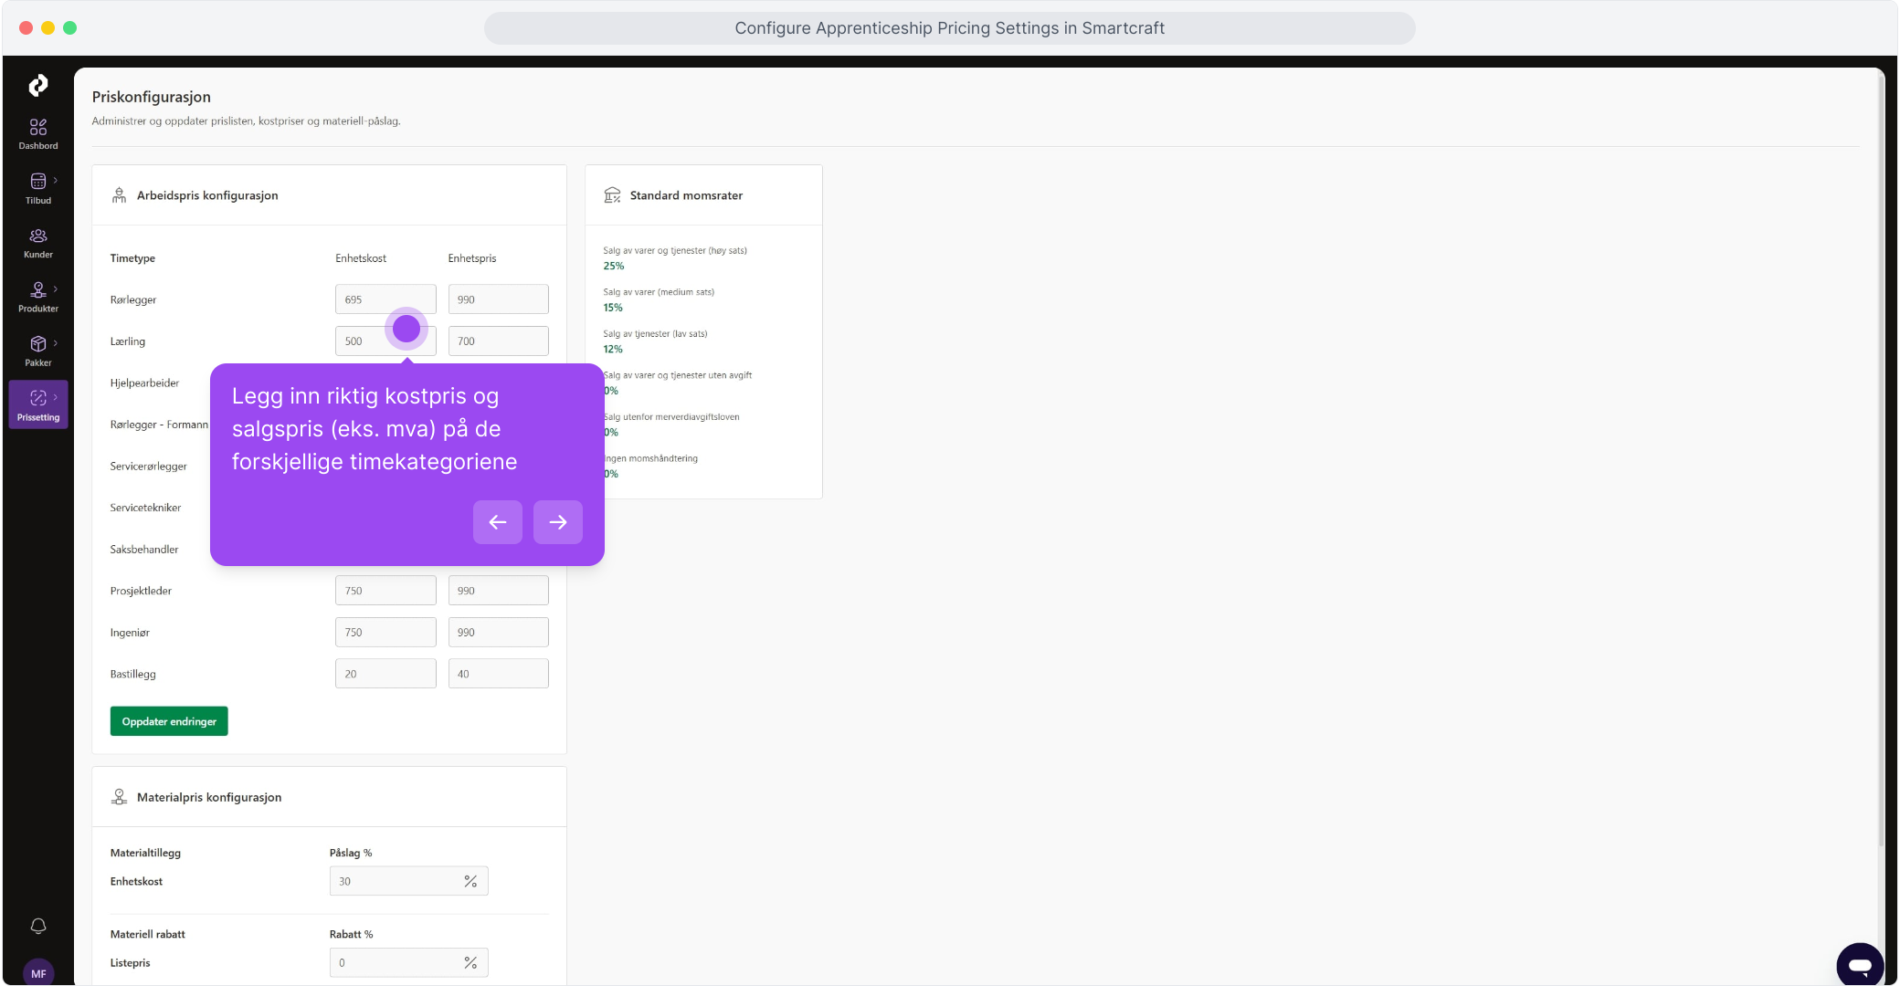Viewport: 1900px width, 986px height.
Task: Click the Enhetskost column header
Action: click(x=361, y=258)
